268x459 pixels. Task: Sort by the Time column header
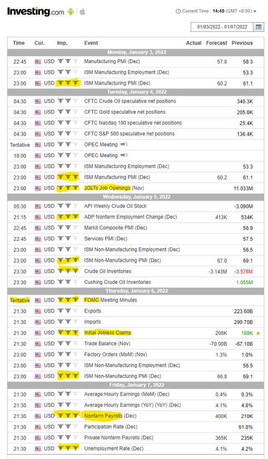pyautogui.click(x=19, y=43)
